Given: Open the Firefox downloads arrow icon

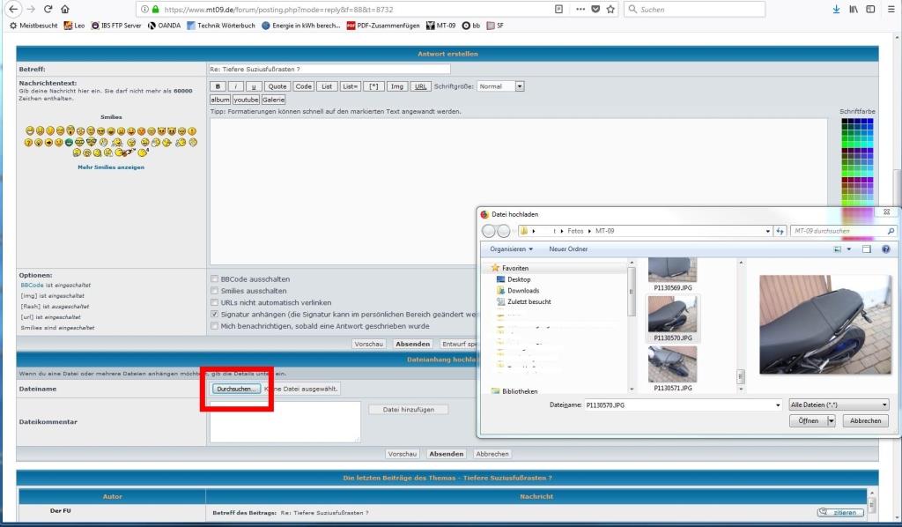Looking at the screenshot, I should (836, 9).
